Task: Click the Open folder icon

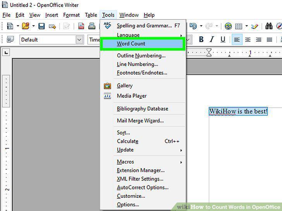Action: click(26, 26)
